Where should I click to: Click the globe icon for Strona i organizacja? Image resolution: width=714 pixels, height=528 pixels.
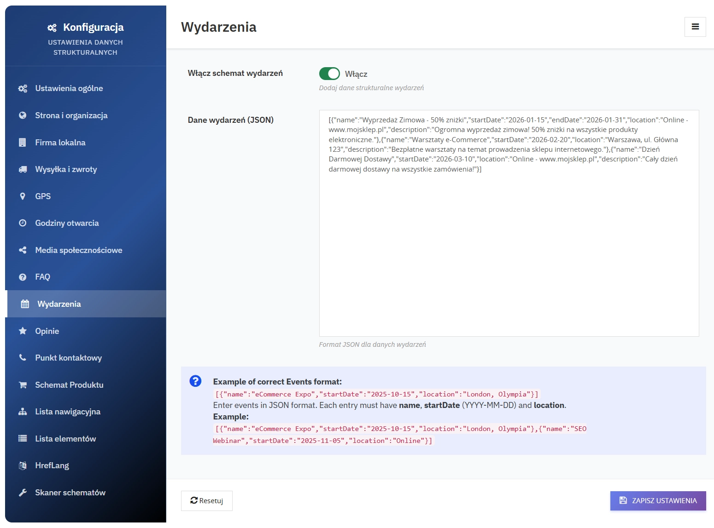pyautogui.click(x=23, y=115)
